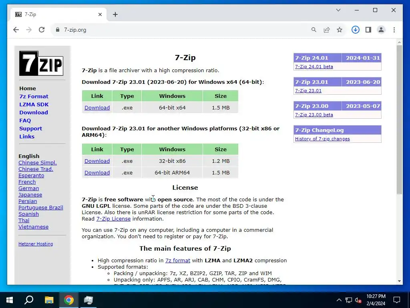The height and width of the screenshot is (308, 410).
Task: Close the 7-Zip browser tab
Action: click(x=100, y=14)
